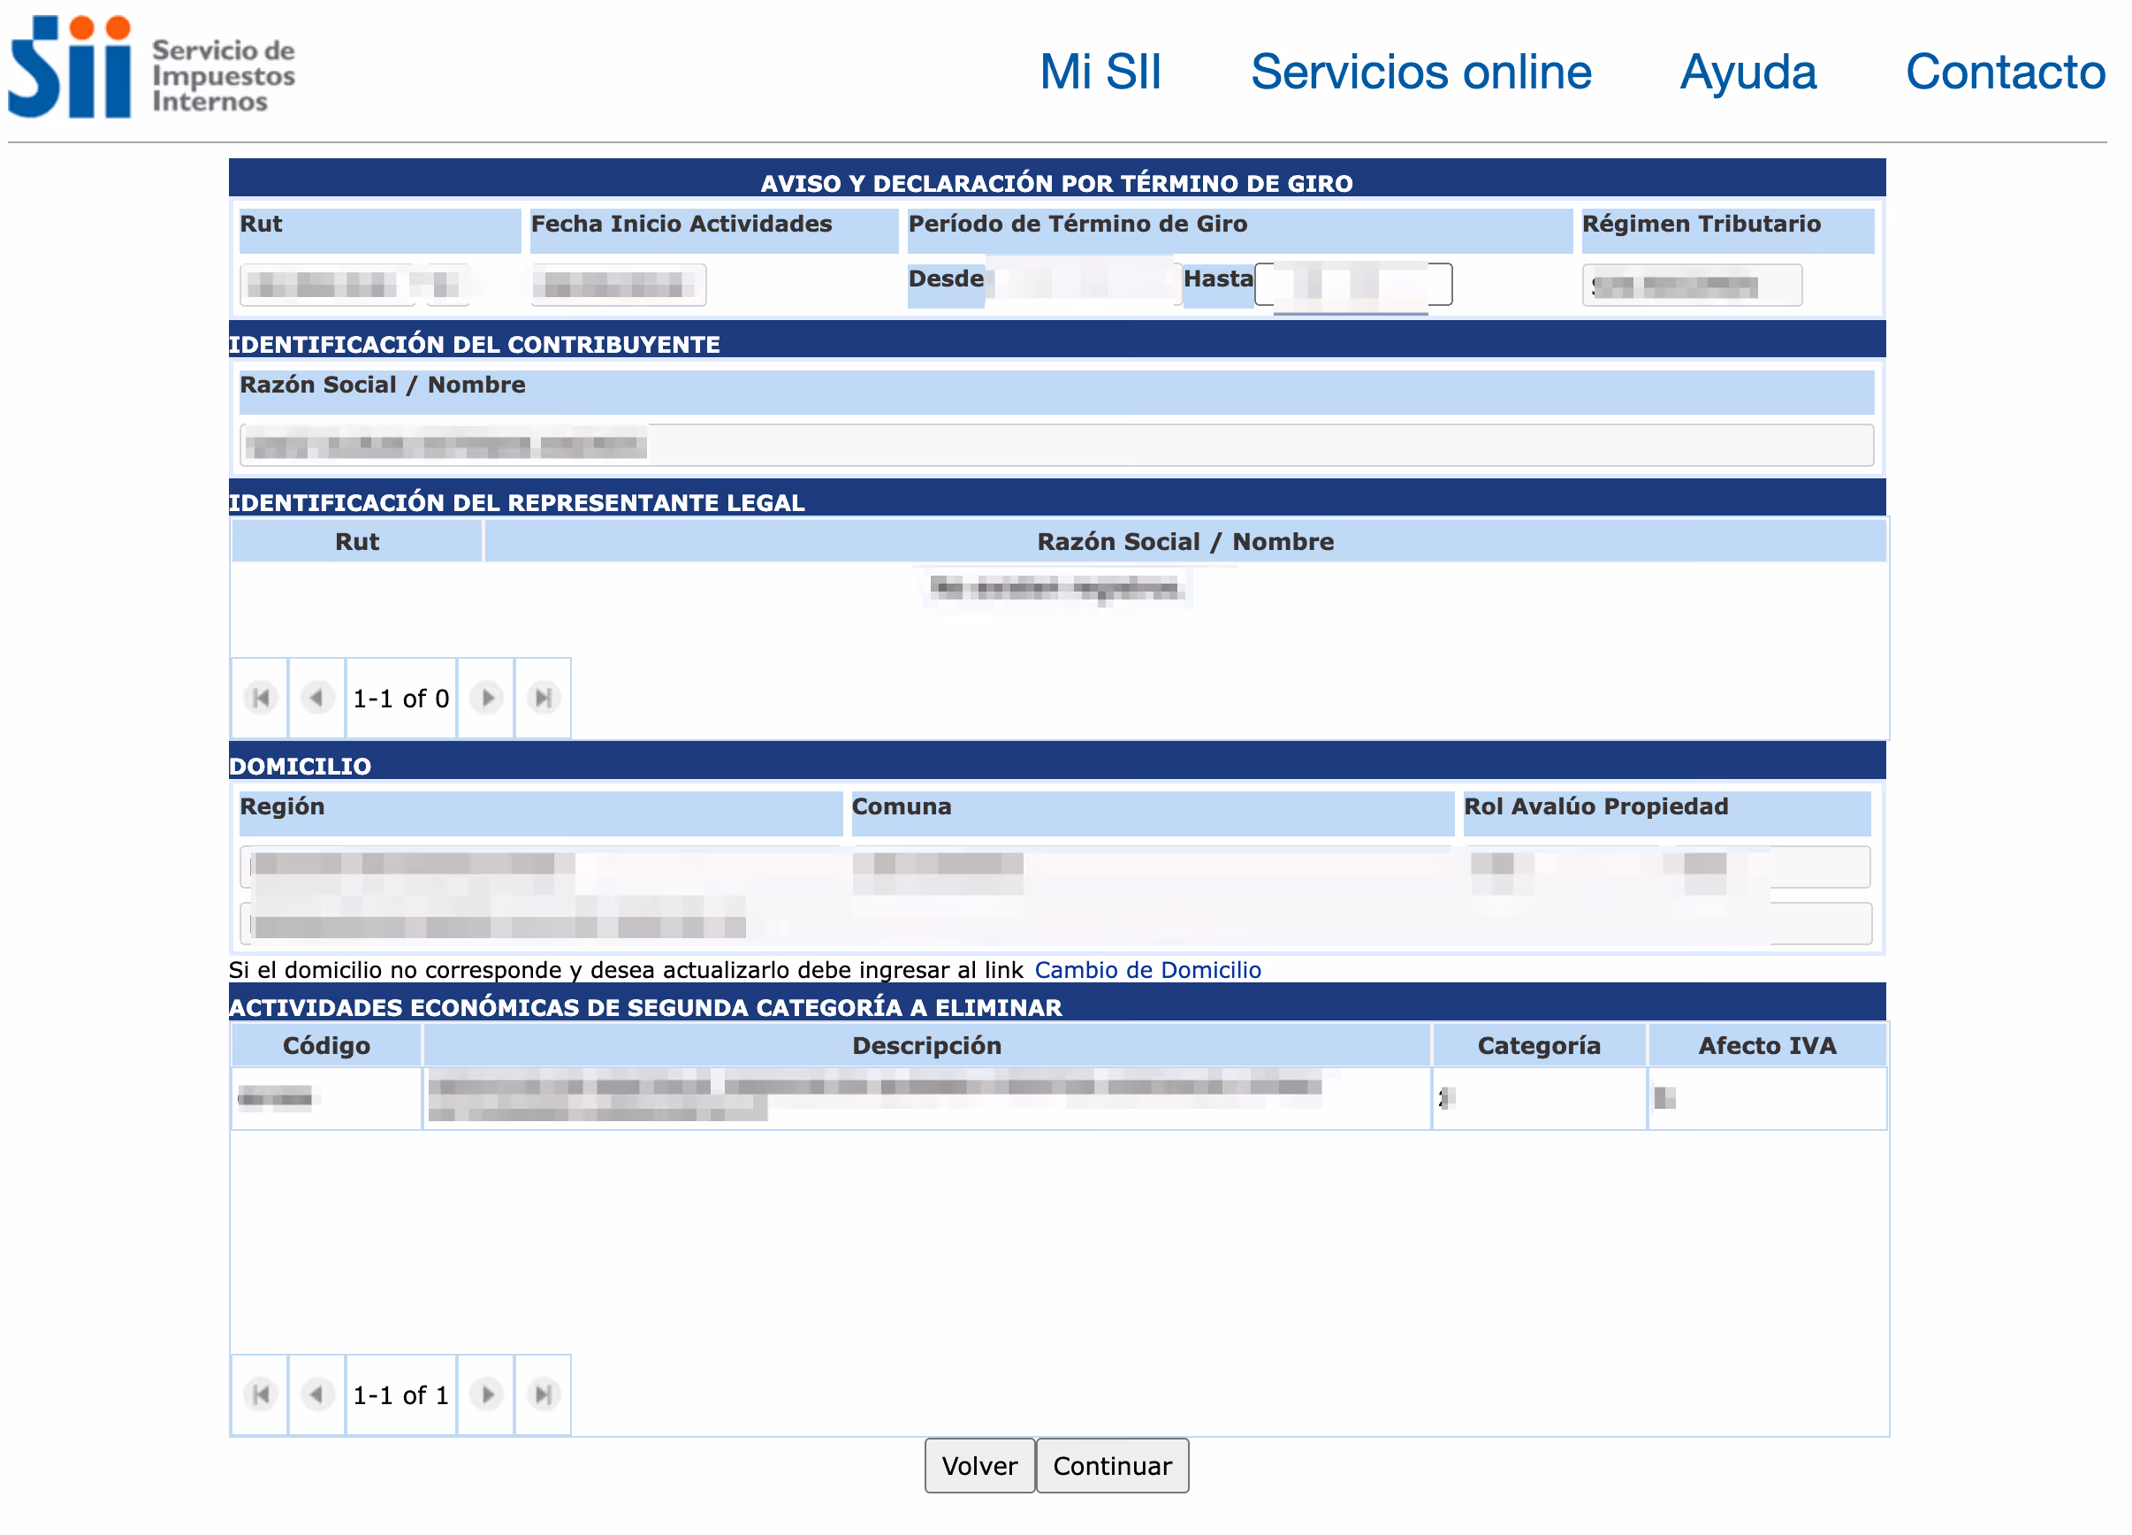Go to previous page in representante legal pager

coord(316,698)
